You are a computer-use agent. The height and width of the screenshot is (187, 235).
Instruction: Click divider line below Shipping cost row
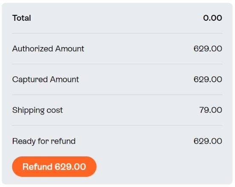coord(117,126)
